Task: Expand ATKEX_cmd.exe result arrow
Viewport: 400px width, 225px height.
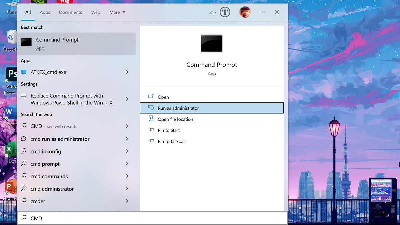Action: click(x=127, y=72)
